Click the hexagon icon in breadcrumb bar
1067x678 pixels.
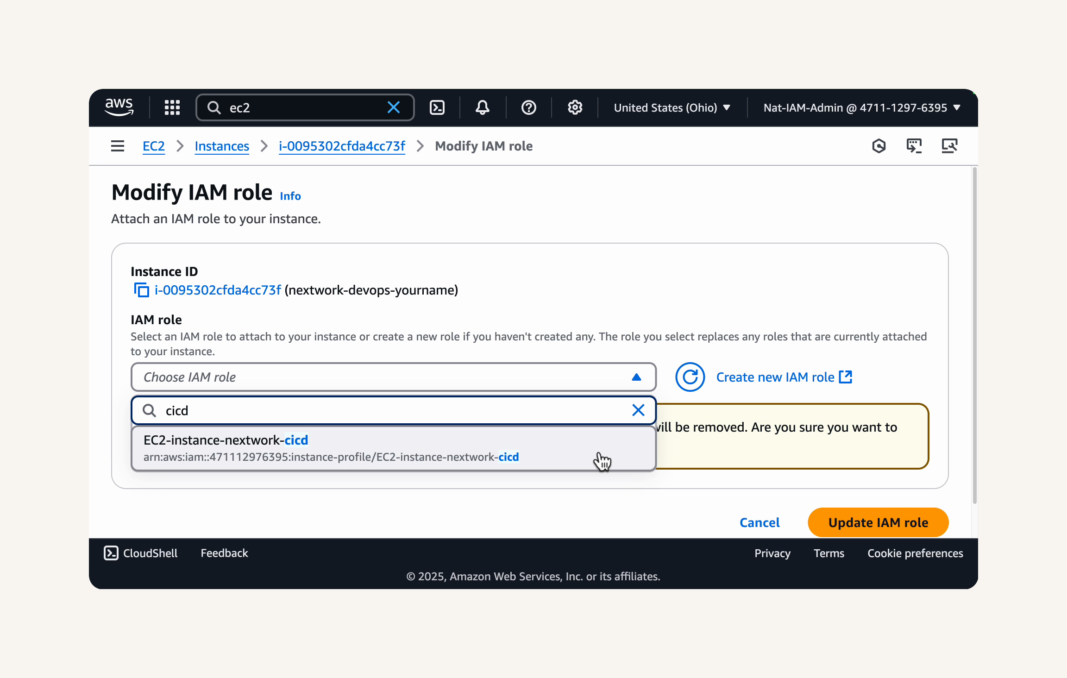(879, 146)
